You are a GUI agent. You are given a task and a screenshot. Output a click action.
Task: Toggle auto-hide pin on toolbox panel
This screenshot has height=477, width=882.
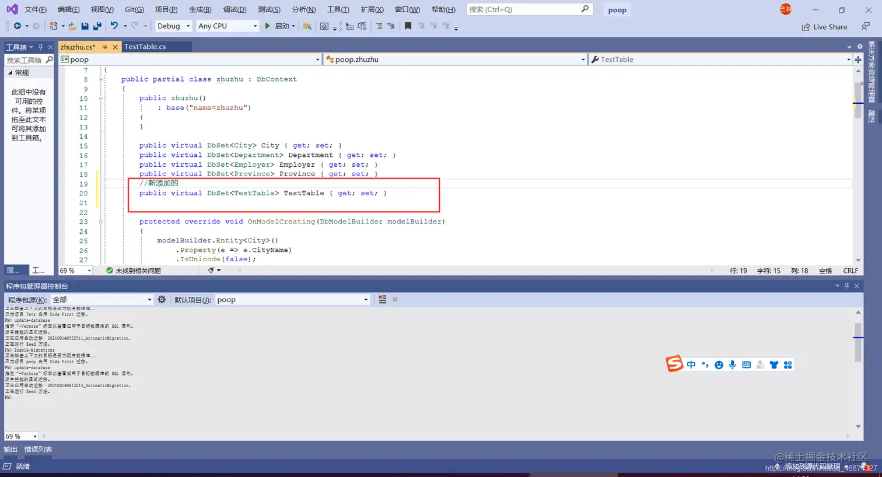pyautogui.click(x=40, y=47)
